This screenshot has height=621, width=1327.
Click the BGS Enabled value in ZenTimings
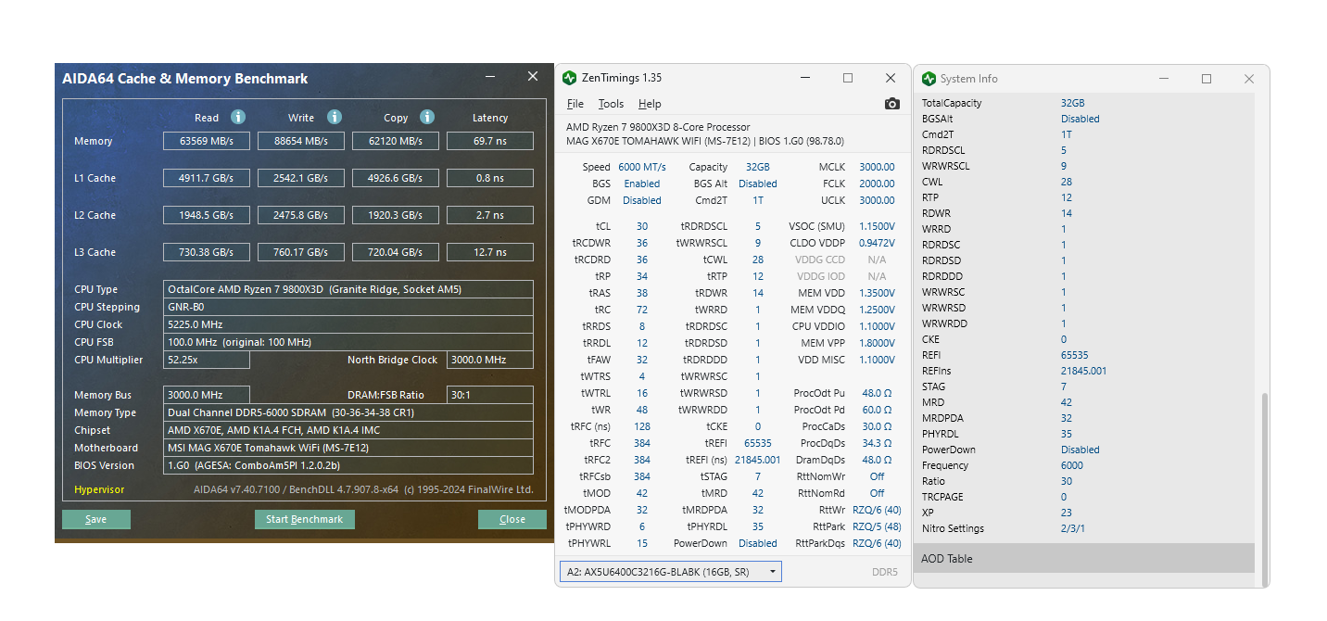coord(642,184)
